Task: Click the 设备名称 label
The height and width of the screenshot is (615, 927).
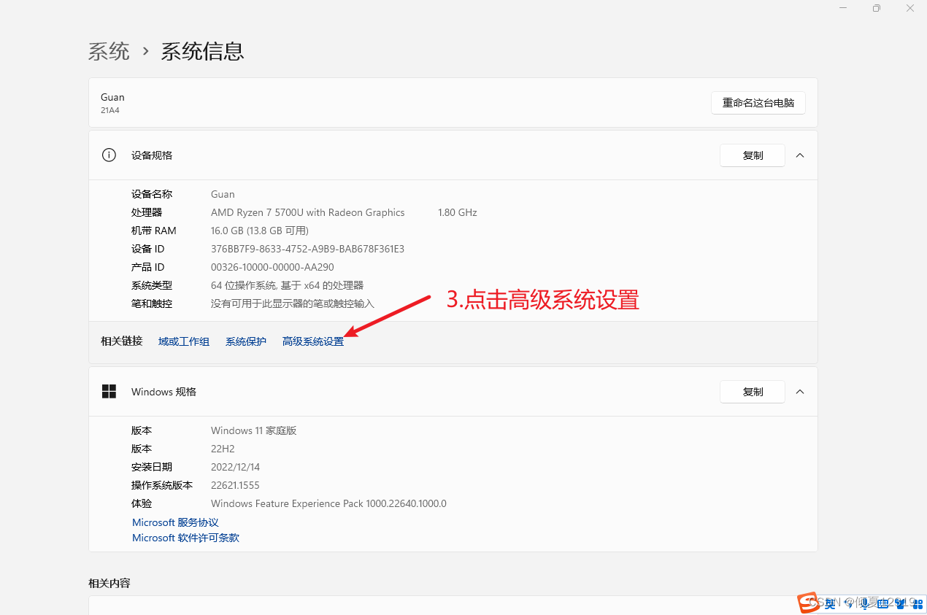Action: [152, 194]
